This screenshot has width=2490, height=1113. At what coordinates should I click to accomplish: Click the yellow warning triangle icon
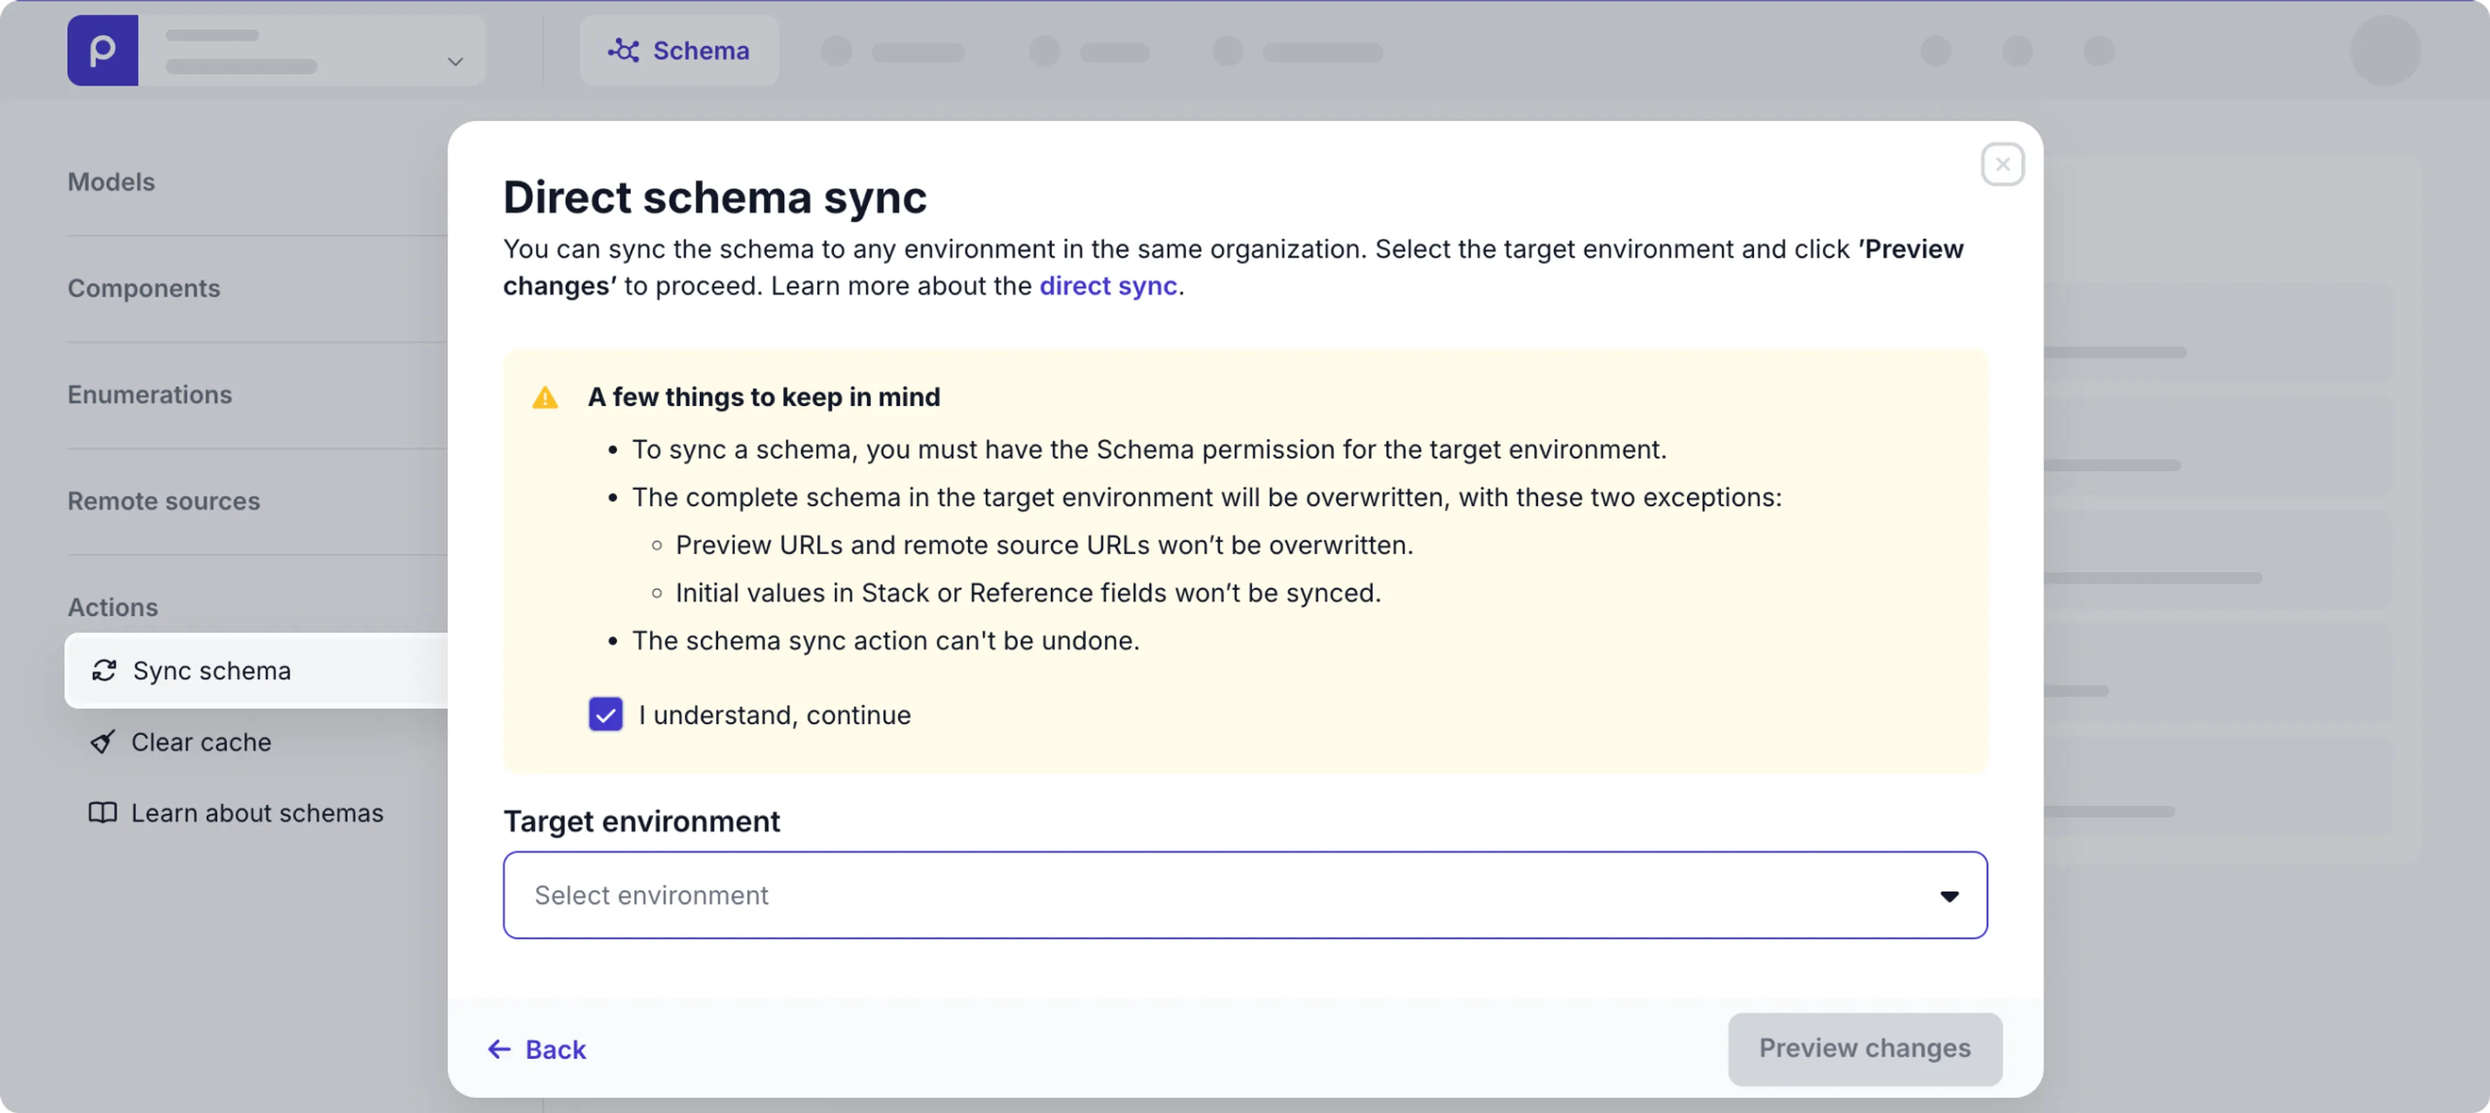545,398
